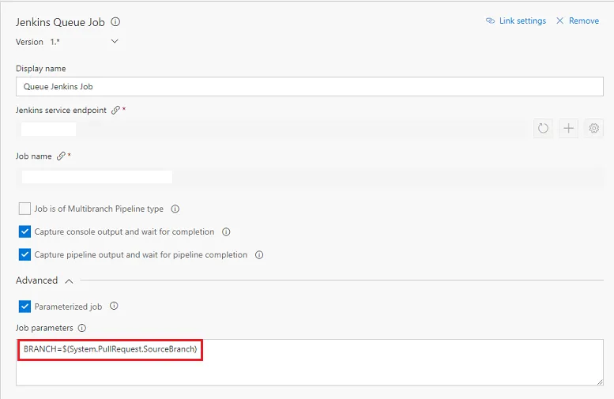Uncheck Capture console output and wait for completion
The width and height of the screenshot is (614, 399).
tap(24, 231)
